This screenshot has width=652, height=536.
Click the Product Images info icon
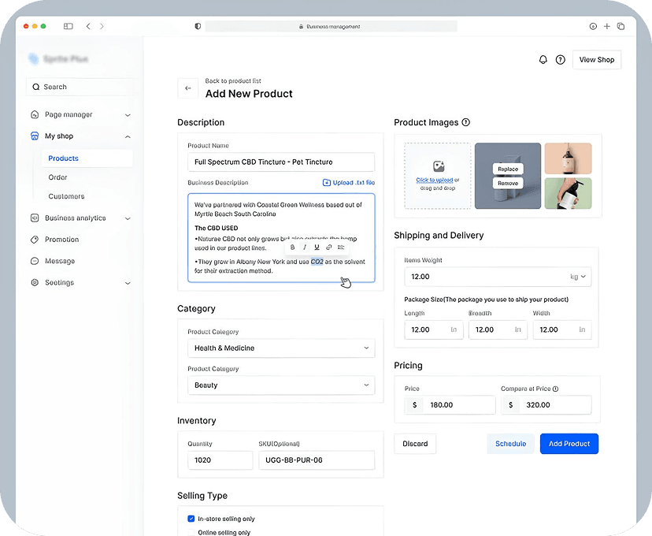(465, 122)
